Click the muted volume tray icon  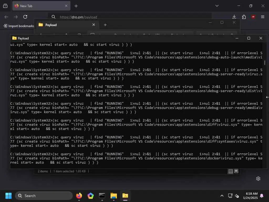click(237, 196)
